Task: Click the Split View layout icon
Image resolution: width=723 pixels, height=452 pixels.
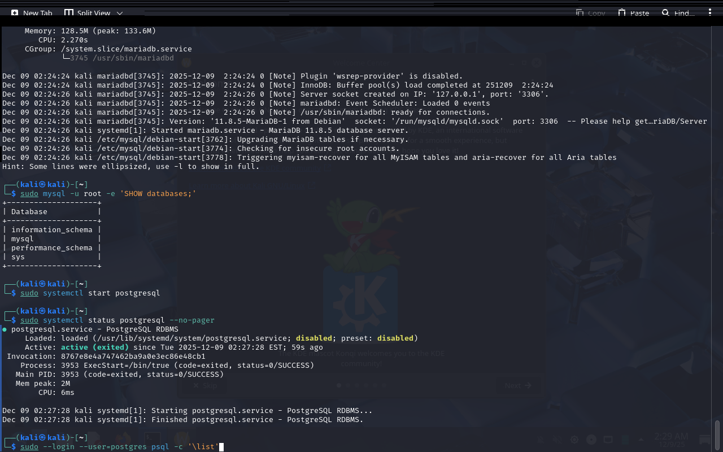Action: point(69,12)
